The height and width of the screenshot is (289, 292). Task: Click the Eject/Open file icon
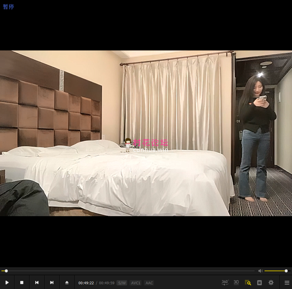point(67,283)
